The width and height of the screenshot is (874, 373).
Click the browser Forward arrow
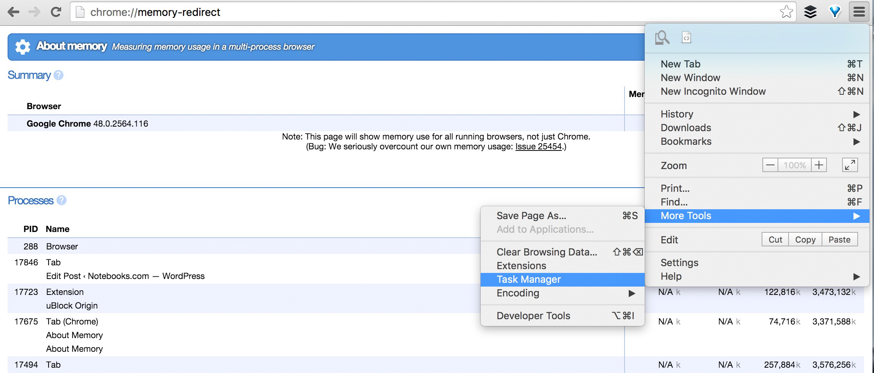click(35, 12)
